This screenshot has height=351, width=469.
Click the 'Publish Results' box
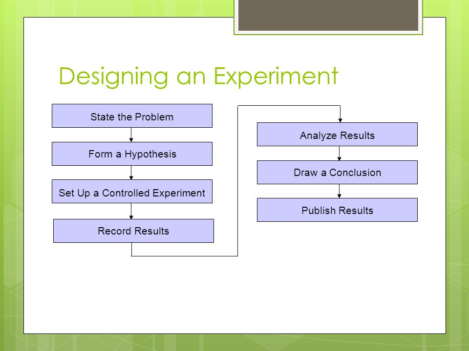[x=337, y=210]
